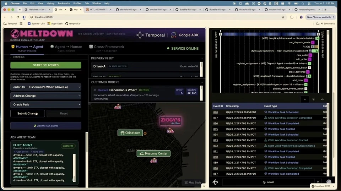Open the default namespace selector
The width and height of the screenshot is (341, 191).
(268, 182)
